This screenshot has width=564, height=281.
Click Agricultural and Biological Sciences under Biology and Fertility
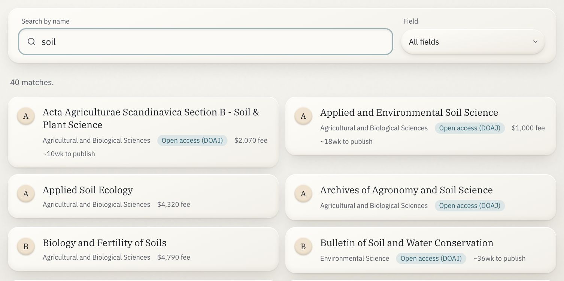coord(97,257)
